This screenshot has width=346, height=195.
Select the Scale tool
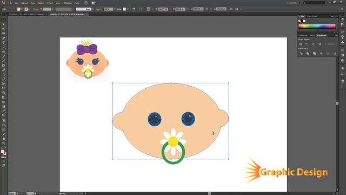(x=4, y=79)
